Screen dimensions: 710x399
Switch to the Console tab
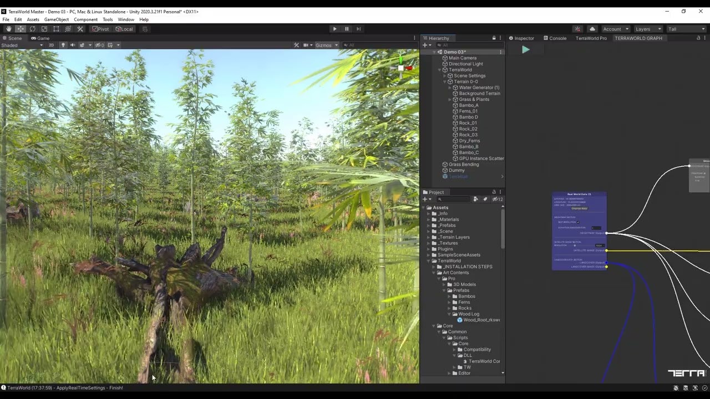[x=555, y=38]
